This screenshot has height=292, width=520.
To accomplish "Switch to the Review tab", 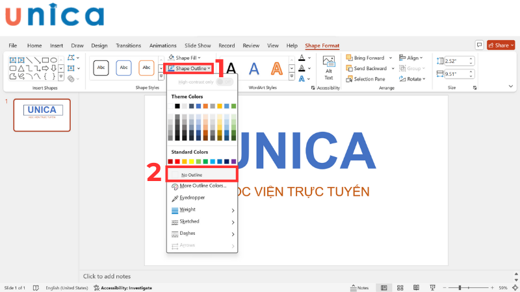I will click(251, 45).
